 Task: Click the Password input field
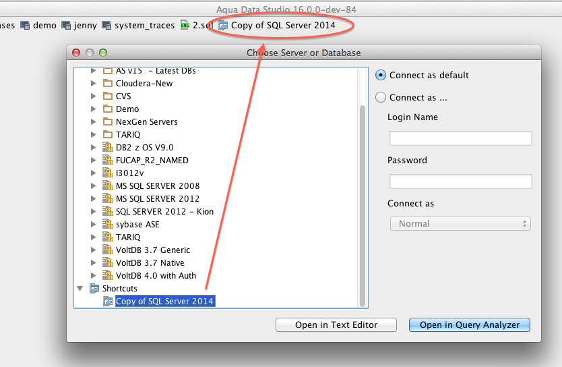pyautogui.click(x=460, y=181)
